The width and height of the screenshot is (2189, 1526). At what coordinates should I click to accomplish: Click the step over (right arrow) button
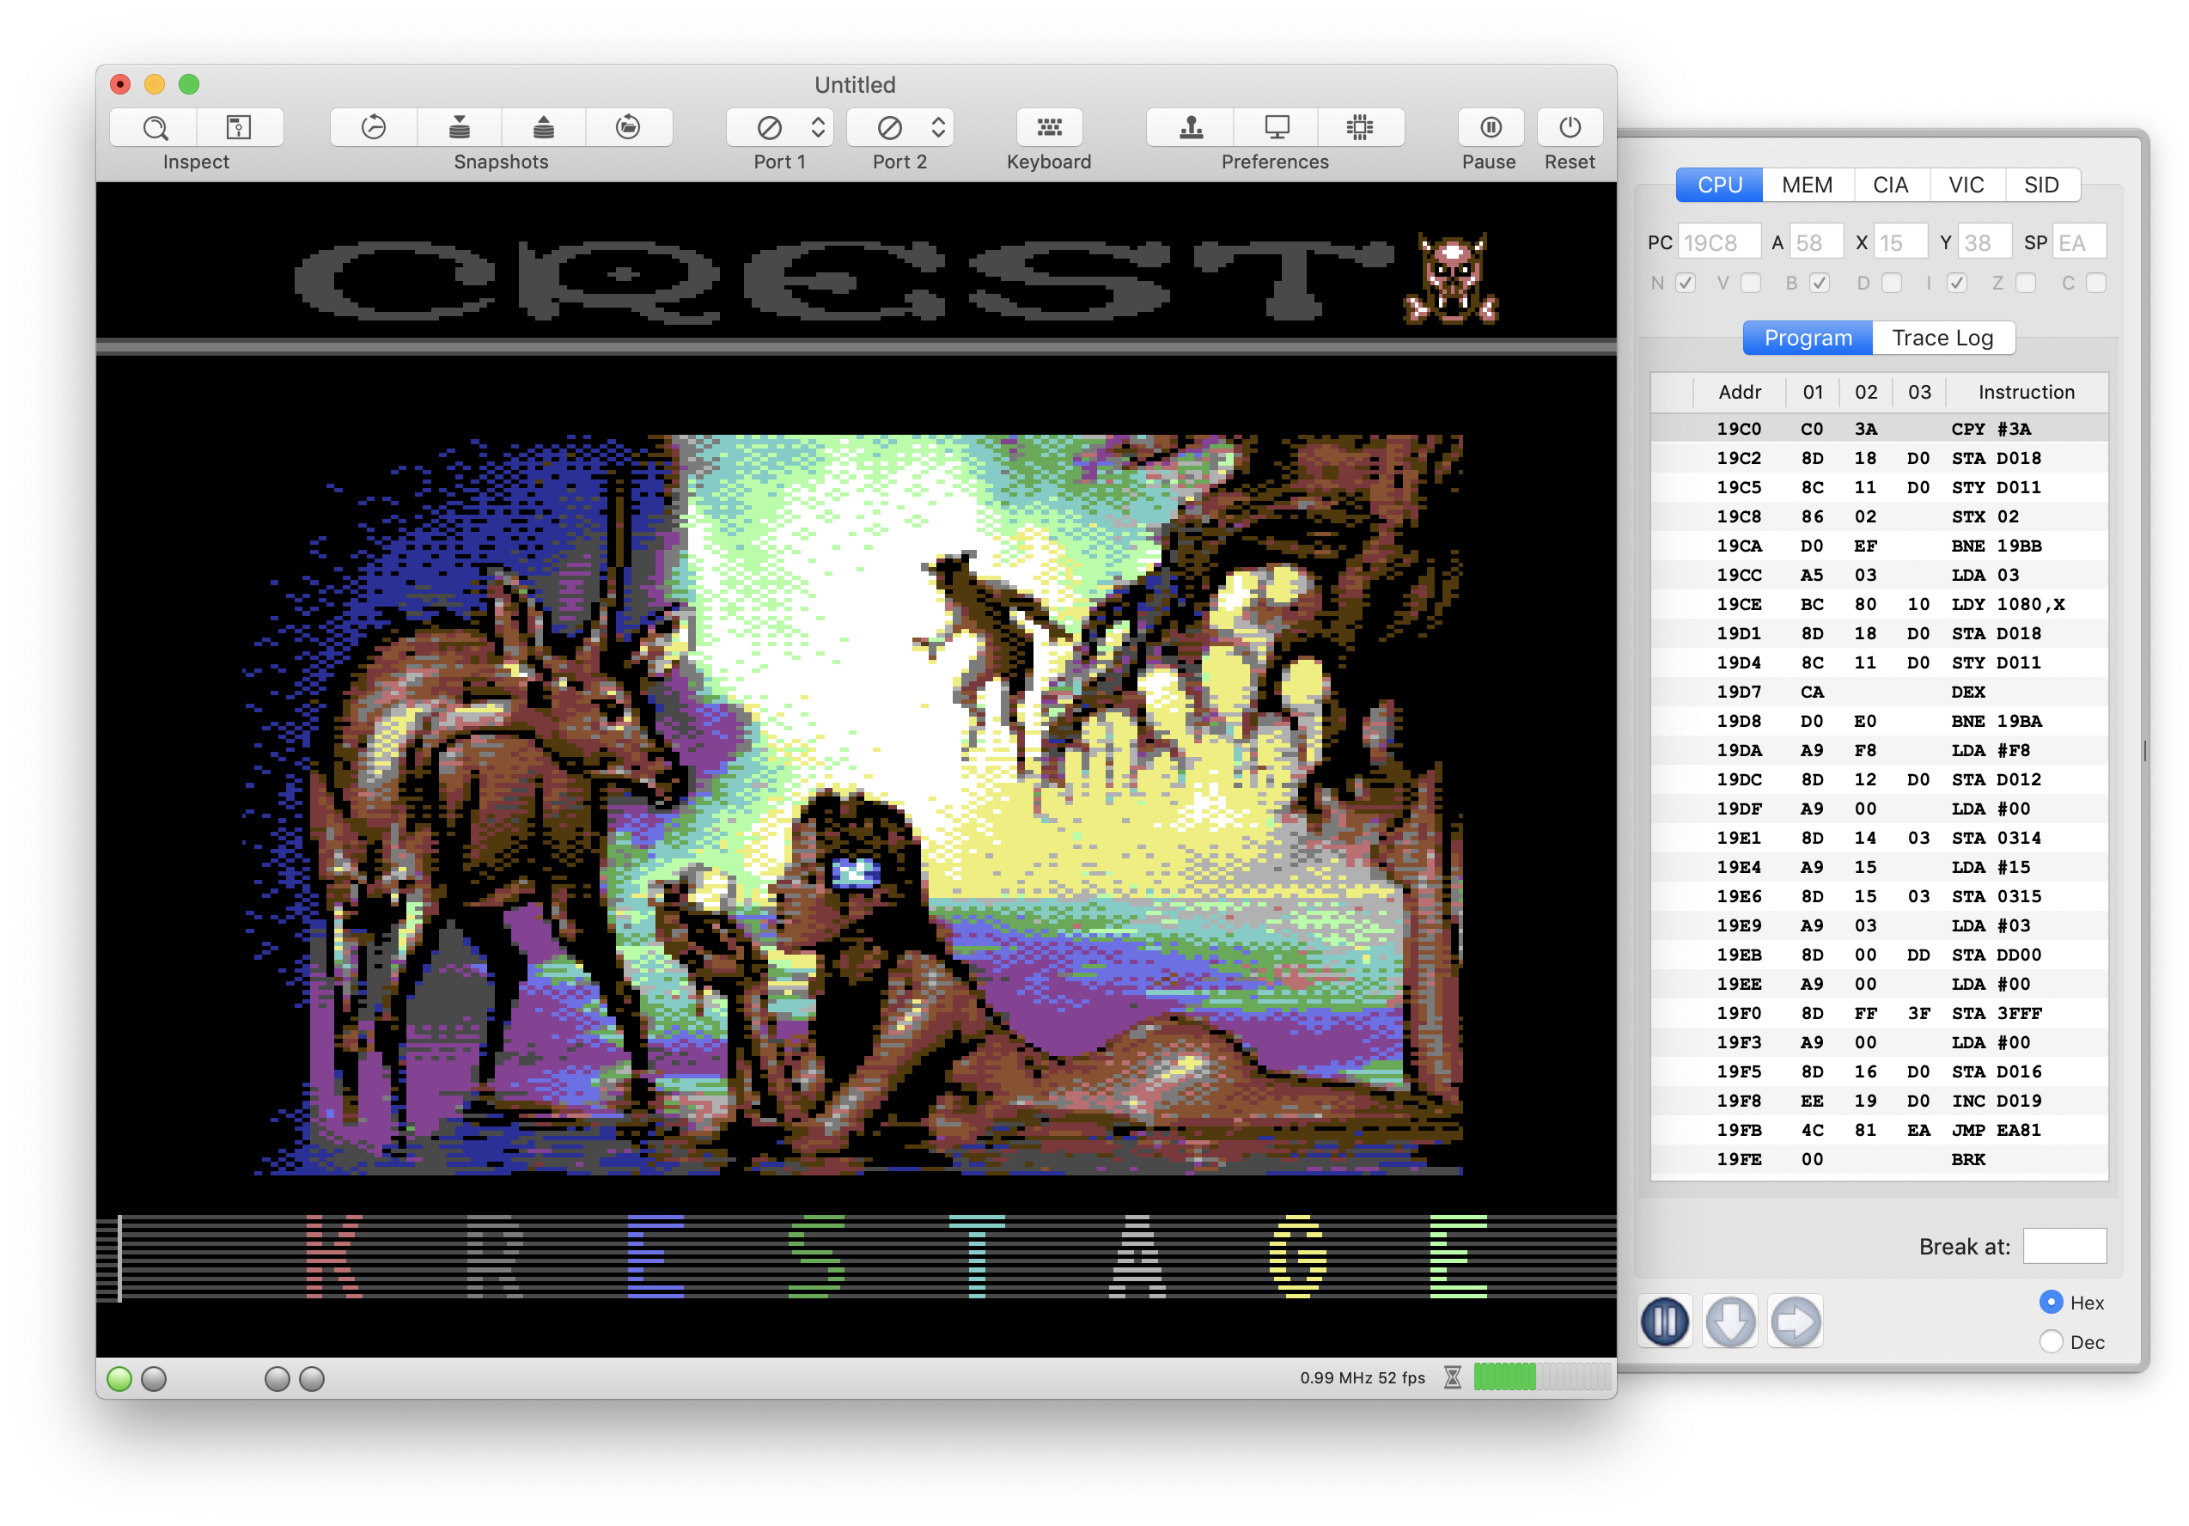pyautogui.click(x=1796, y=1321)
